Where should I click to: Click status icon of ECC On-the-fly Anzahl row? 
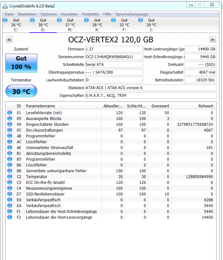point(10,182)
